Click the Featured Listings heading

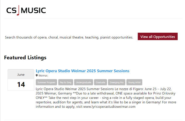[25, 58]
